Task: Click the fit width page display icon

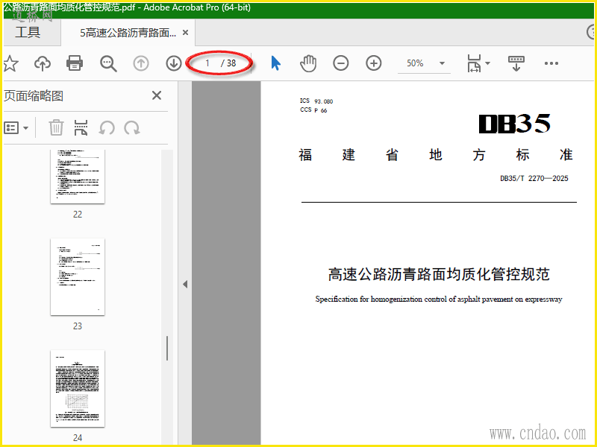Action: 474,63
